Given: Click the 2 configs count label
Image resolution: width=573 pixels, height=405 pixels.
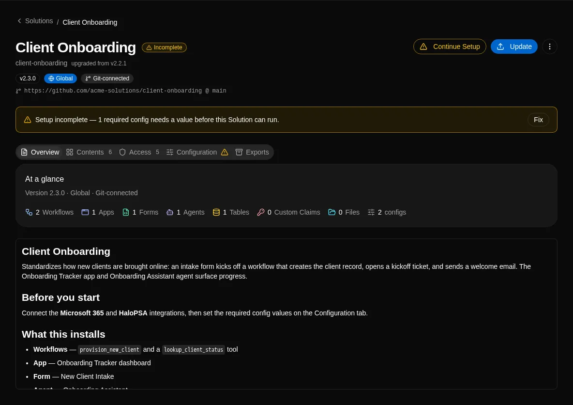Looking at the screenshot, I should (392, 212).
